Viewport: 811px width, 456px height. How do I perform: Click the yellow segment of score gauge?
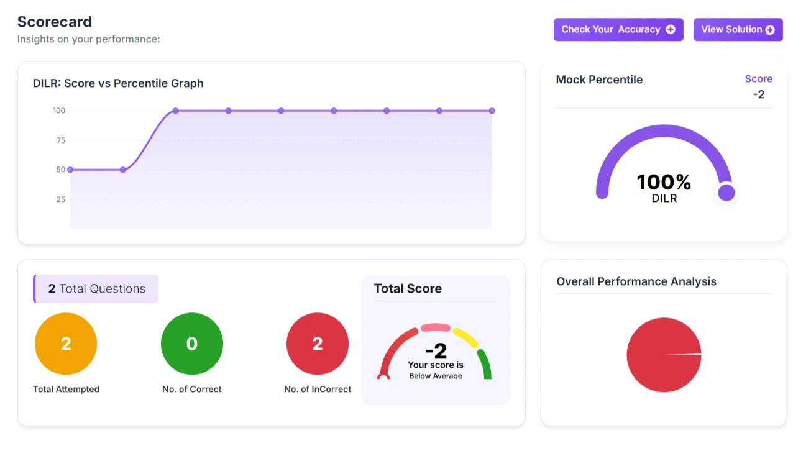tap(465, 337)
